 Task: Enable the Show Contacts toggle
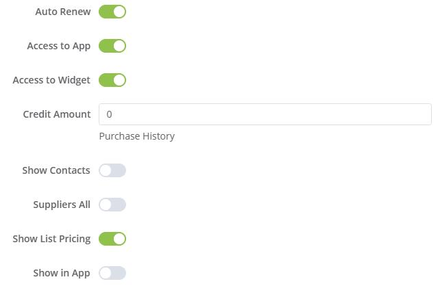coord(112,170)
